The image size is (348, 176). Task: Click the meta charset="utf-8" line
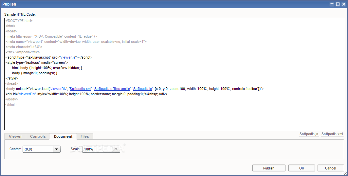(x=24, y=47)
